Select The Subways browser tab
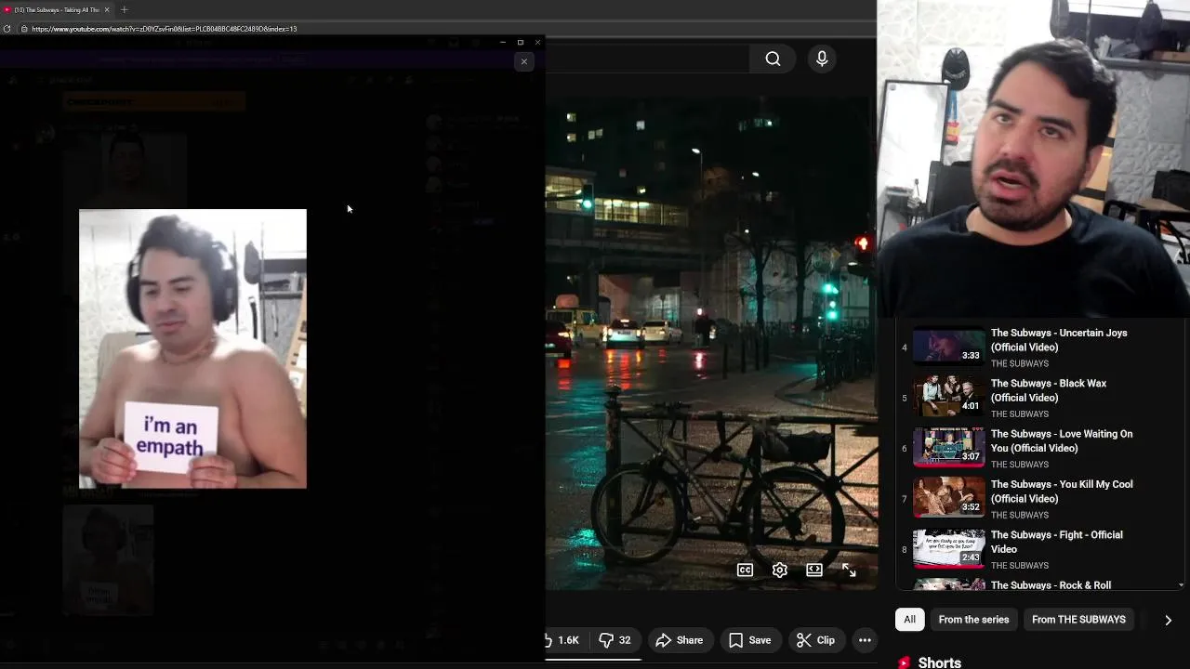 57,9
